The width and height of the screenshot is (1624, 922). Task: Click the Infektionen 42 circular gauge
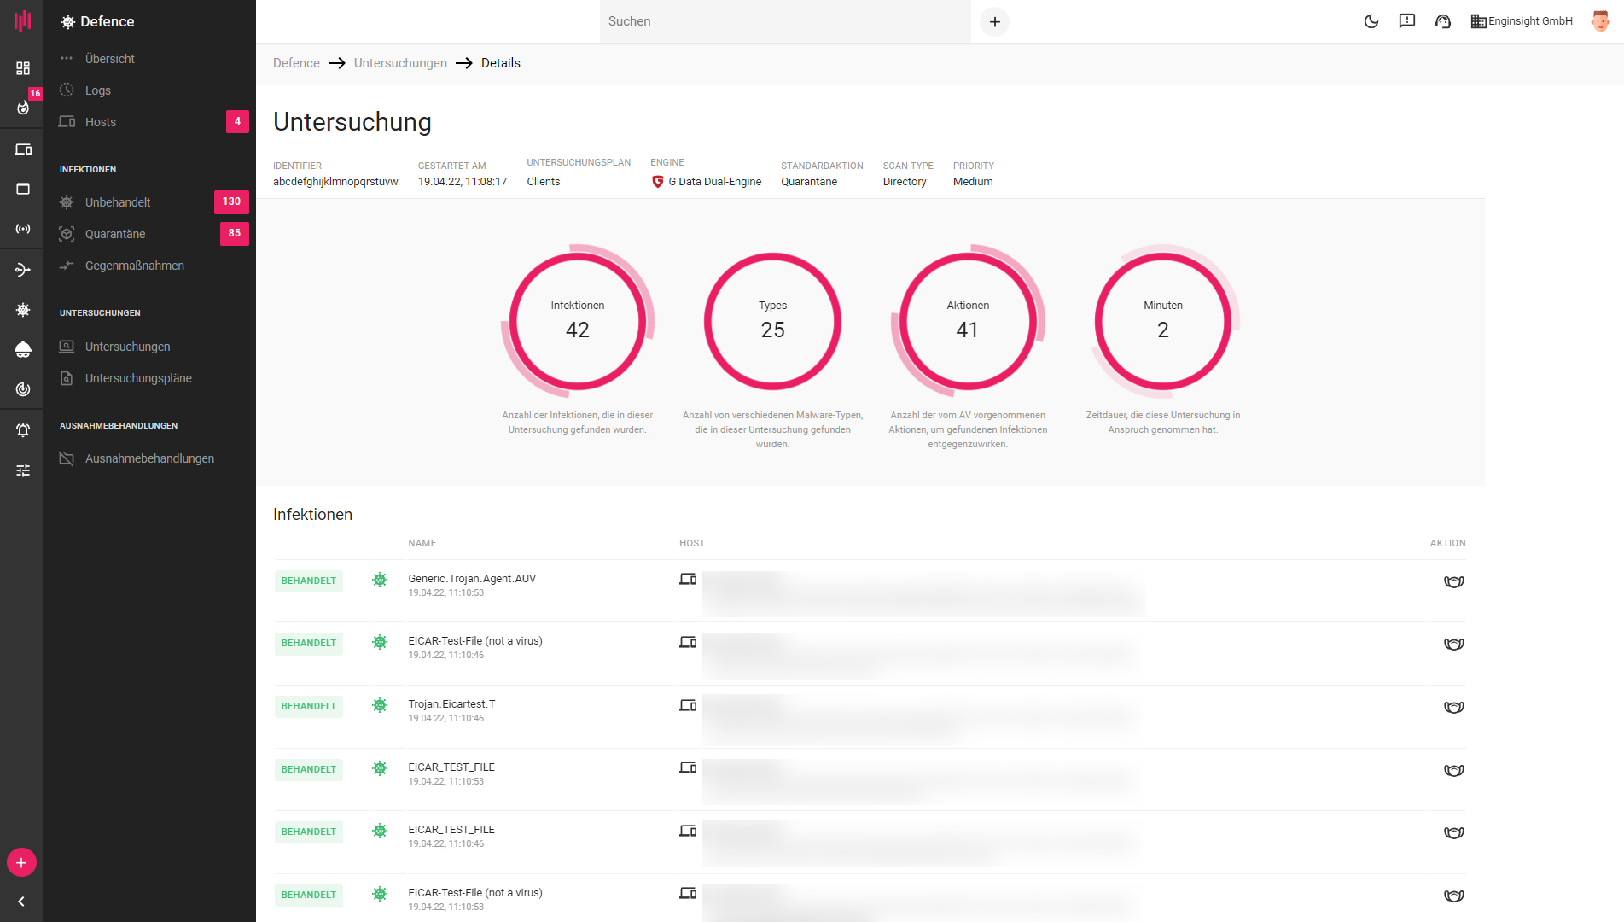click(578, 322)
